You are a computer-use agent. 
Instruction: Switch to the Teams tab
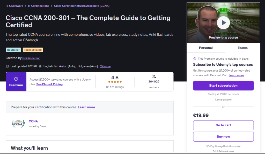point(242,48)
